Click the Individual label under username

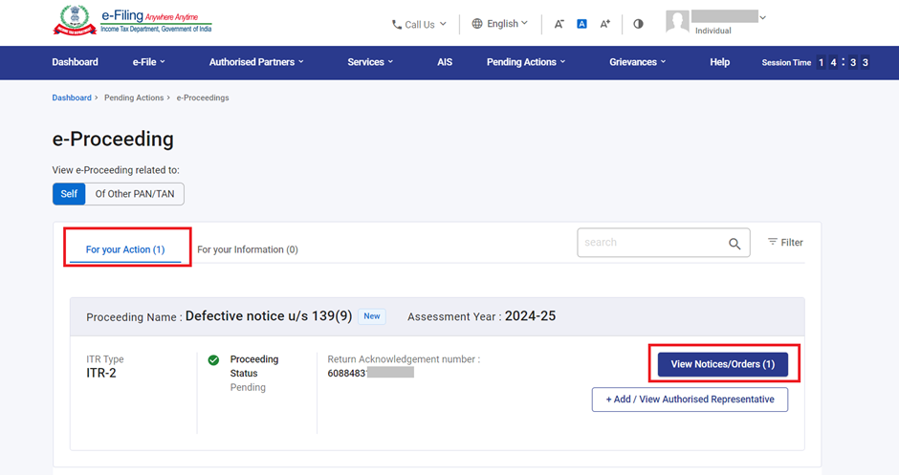click(x=713, y=31)
